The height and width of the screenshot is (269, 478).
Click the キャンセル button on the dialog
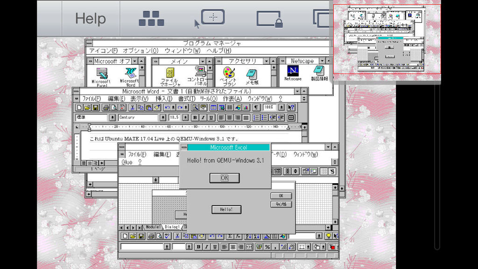coord(281,204)
